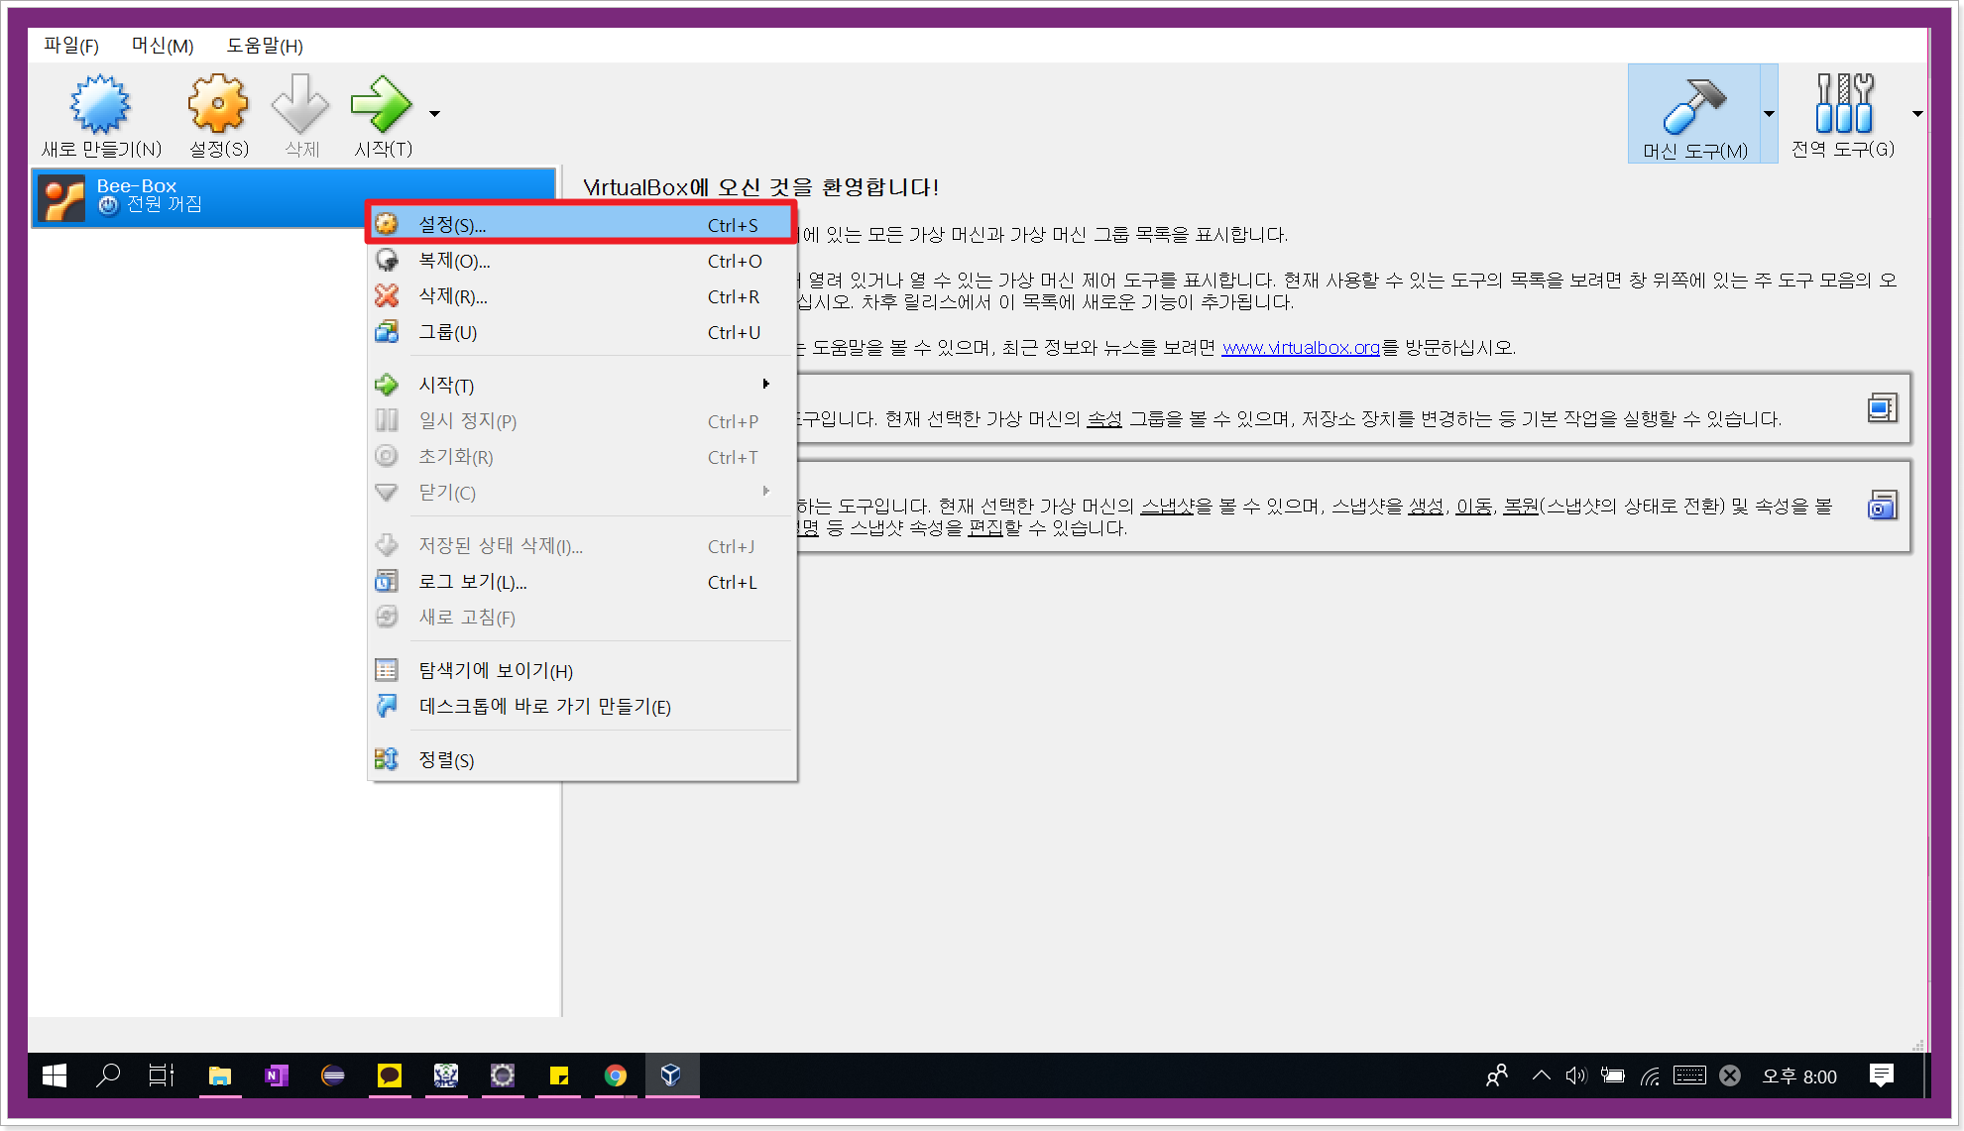Choose 로그 보기(L)... in the context menu

(582, 582)
